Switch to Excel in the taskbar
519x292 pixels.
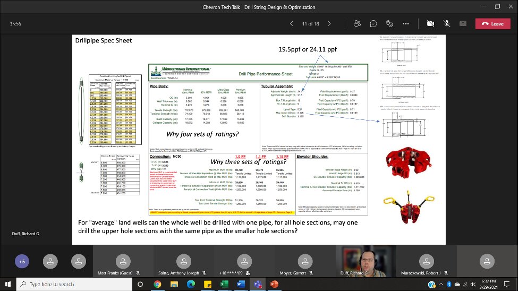click(x=224, y=285)
